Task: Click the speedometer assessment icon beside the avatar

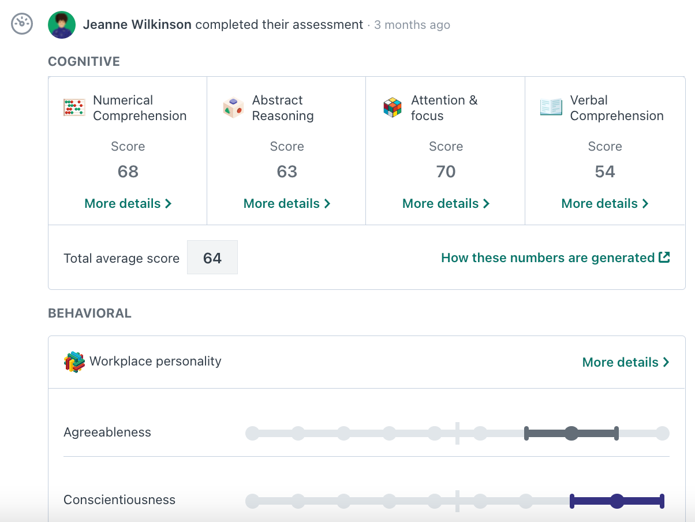Action: pyautogui.click(x=21, y=24)
